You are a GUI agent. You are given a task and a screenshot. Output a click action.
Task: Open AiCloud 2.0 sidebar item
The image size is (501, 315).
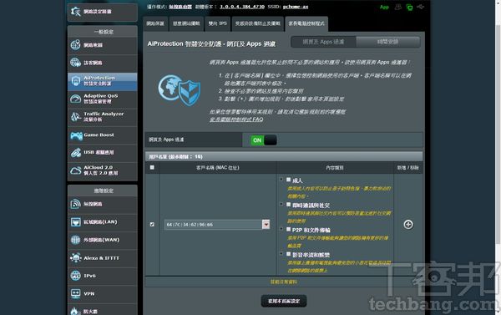pyautogui.click(x=102, y=170)
